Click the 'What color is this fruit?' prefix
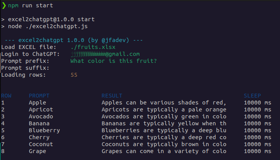 (x=114, y=61)
